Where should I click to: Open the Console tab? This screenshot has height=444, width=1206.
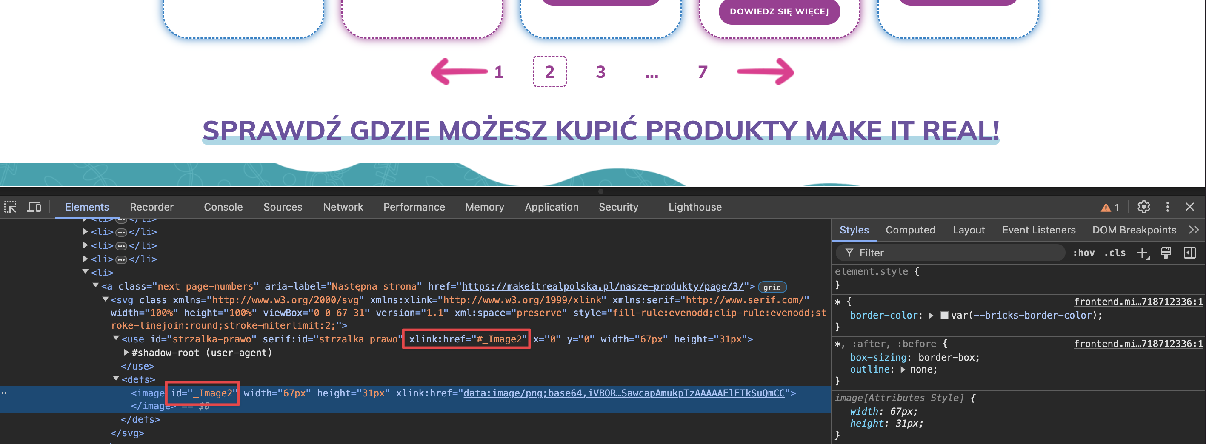pos(223,207)
